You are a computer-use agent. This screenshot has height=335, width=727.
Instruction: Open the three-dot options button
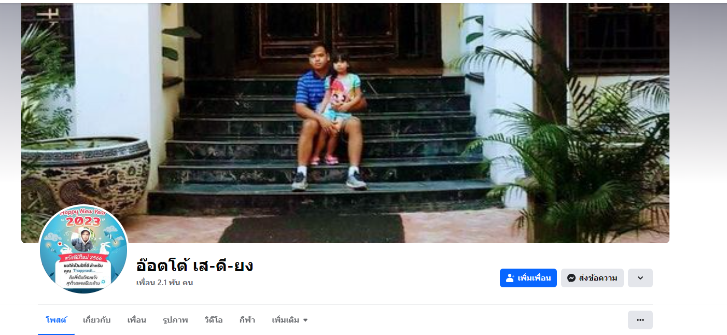640,320
